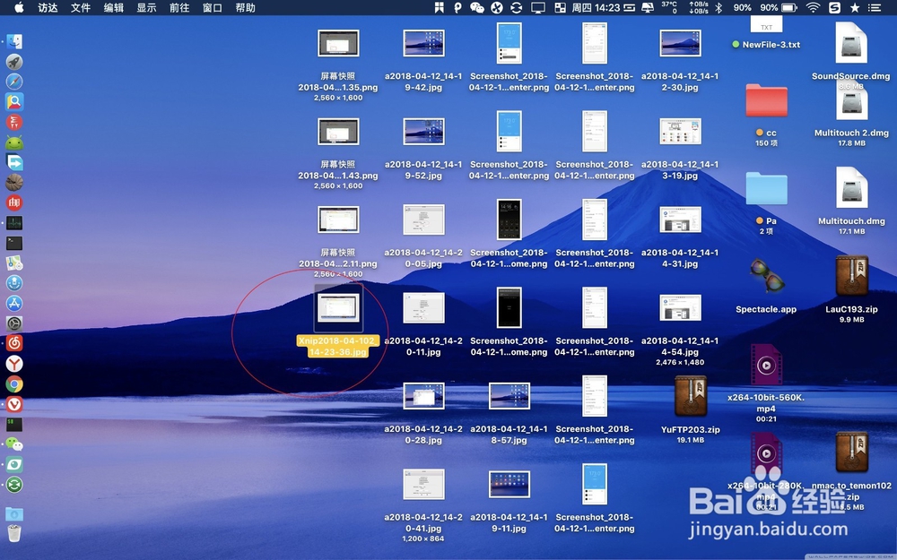Select the blue Pa folder

coord(767,188)
